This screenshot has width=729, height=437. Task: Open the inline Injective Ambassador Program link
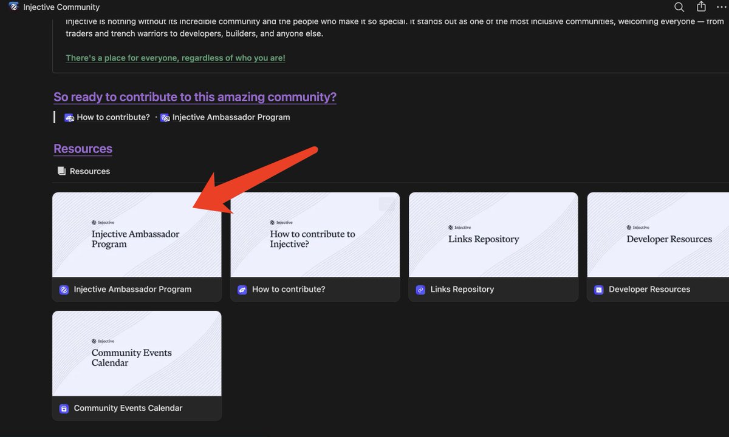[225, 117]
